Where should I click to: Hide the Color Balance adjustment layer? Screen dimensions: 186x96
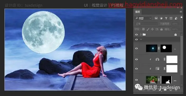(x=136, y=59)
